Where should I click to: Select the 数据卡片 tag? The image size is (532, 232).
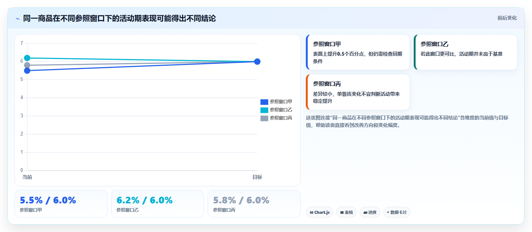coord(397,212)
